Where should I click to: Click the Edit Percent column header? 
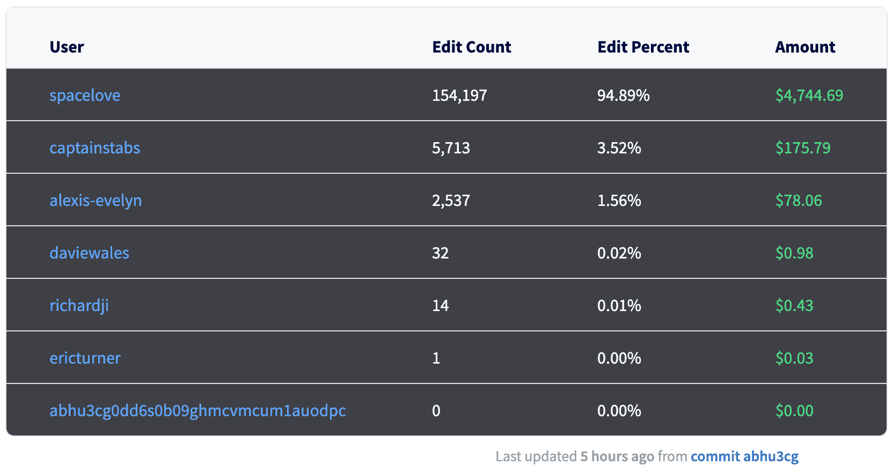tap(643, 47)
